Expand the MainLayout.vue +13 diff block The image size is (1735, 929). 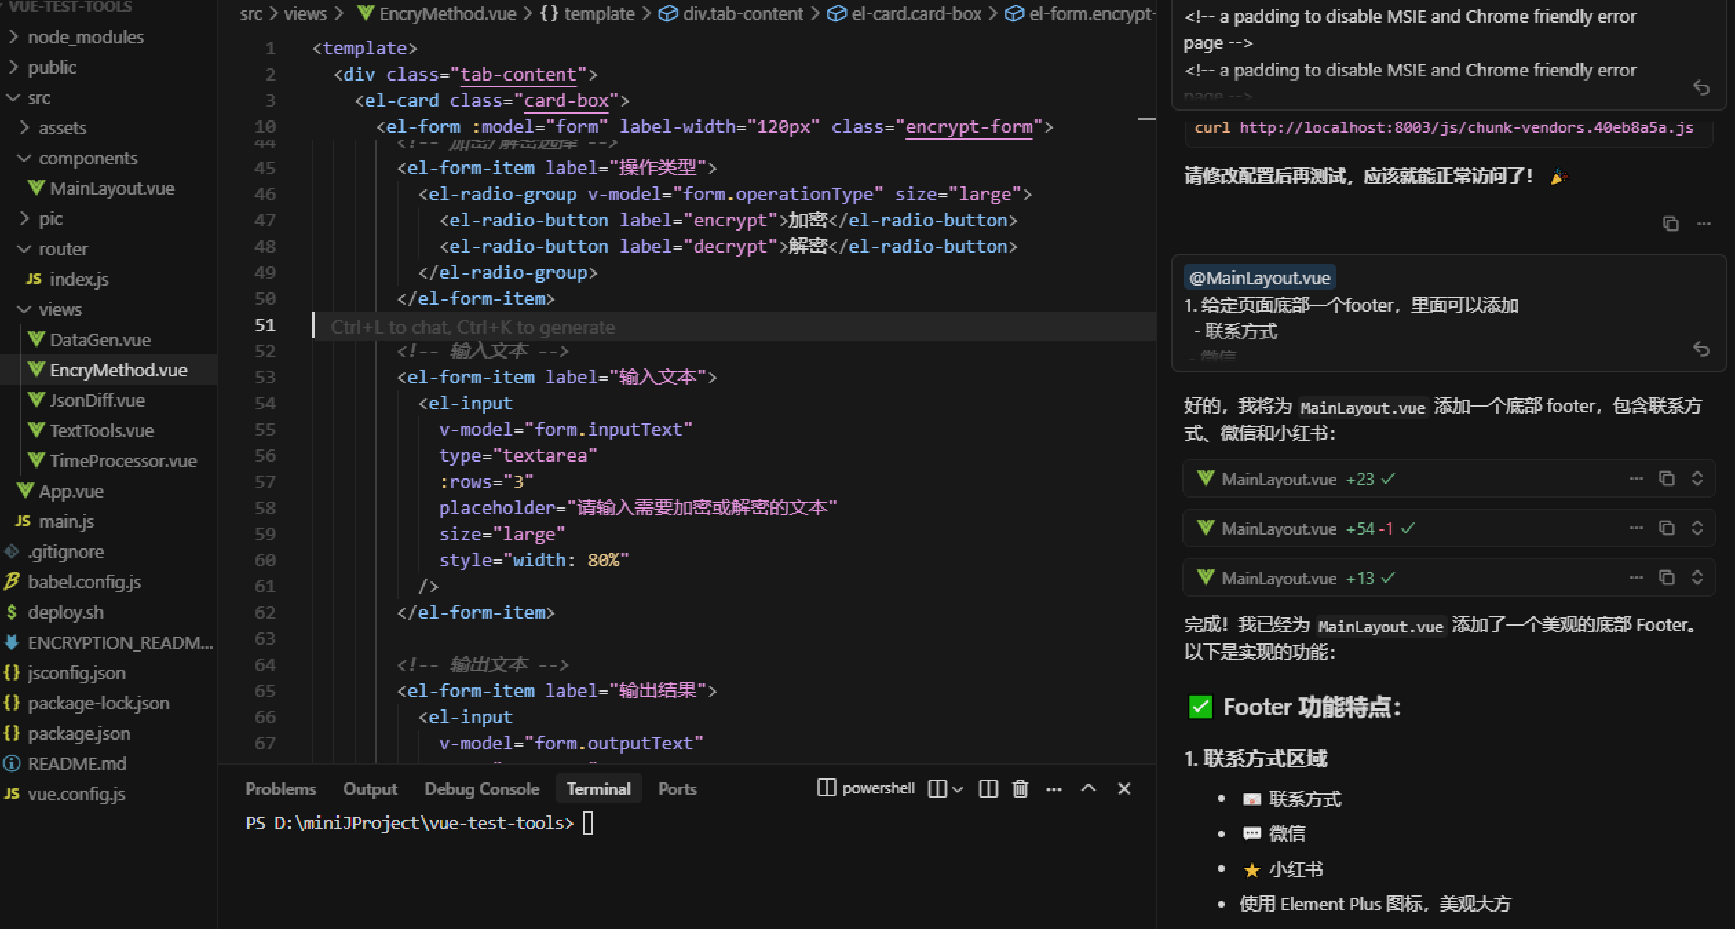(1697, 577)
